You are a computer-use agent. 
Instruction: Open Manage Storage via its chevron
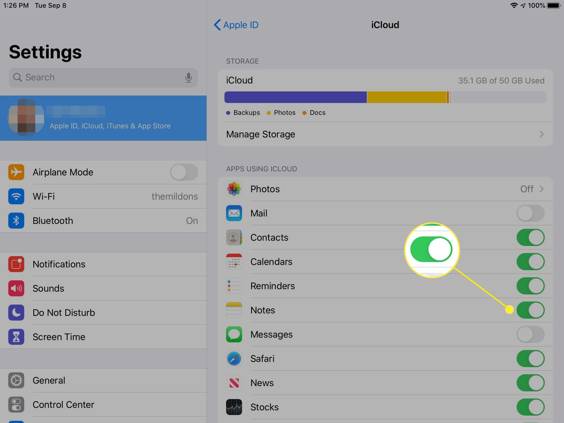pyautogui.click(x=541, y=134)
